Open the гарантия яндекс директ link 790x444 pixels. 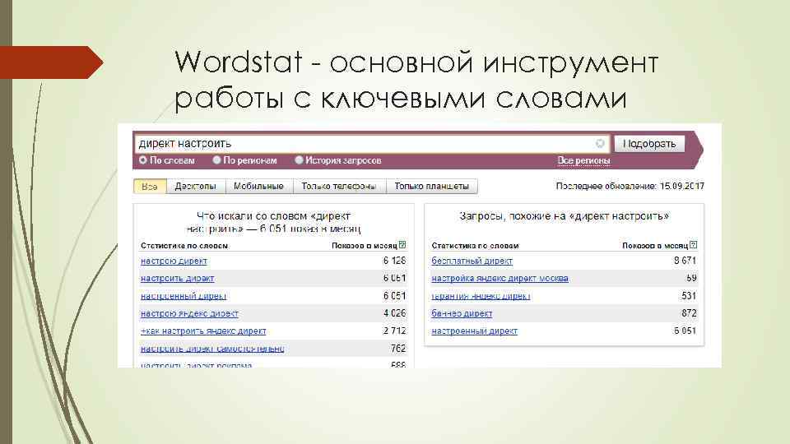tap(481, 296)
